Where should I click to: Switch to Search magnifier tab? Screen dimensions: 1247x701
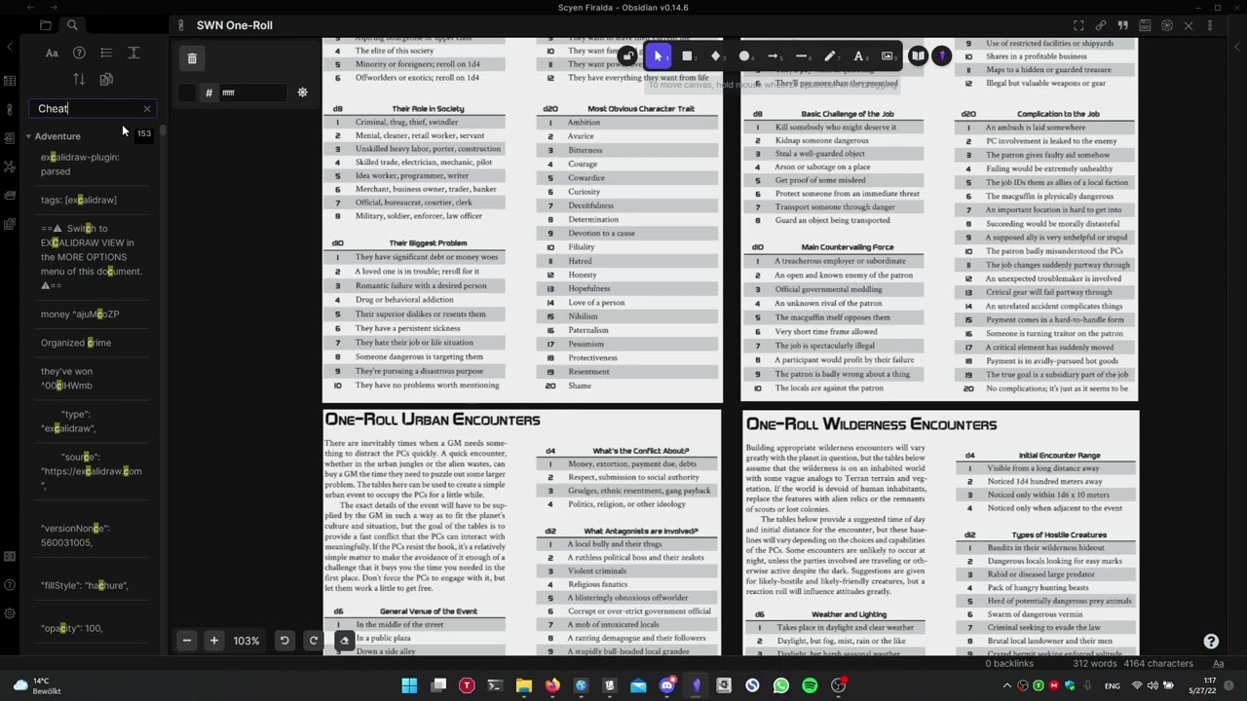72,25
